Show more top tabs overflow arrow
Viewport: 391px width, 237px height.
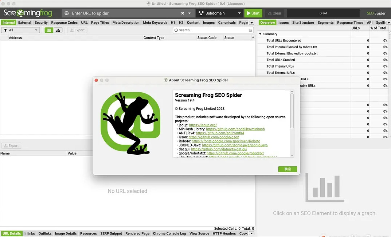(x=251, y=23)
